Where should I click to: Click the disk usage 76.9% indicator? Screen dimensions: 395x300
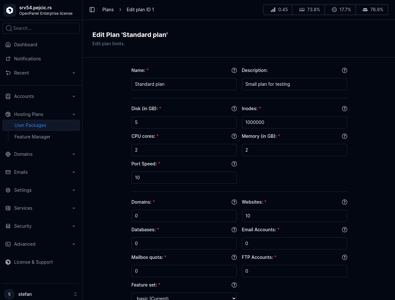[372, 10]
